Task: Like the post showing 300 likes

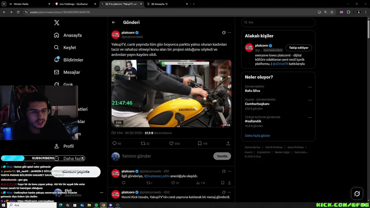Action: [171, 143]
